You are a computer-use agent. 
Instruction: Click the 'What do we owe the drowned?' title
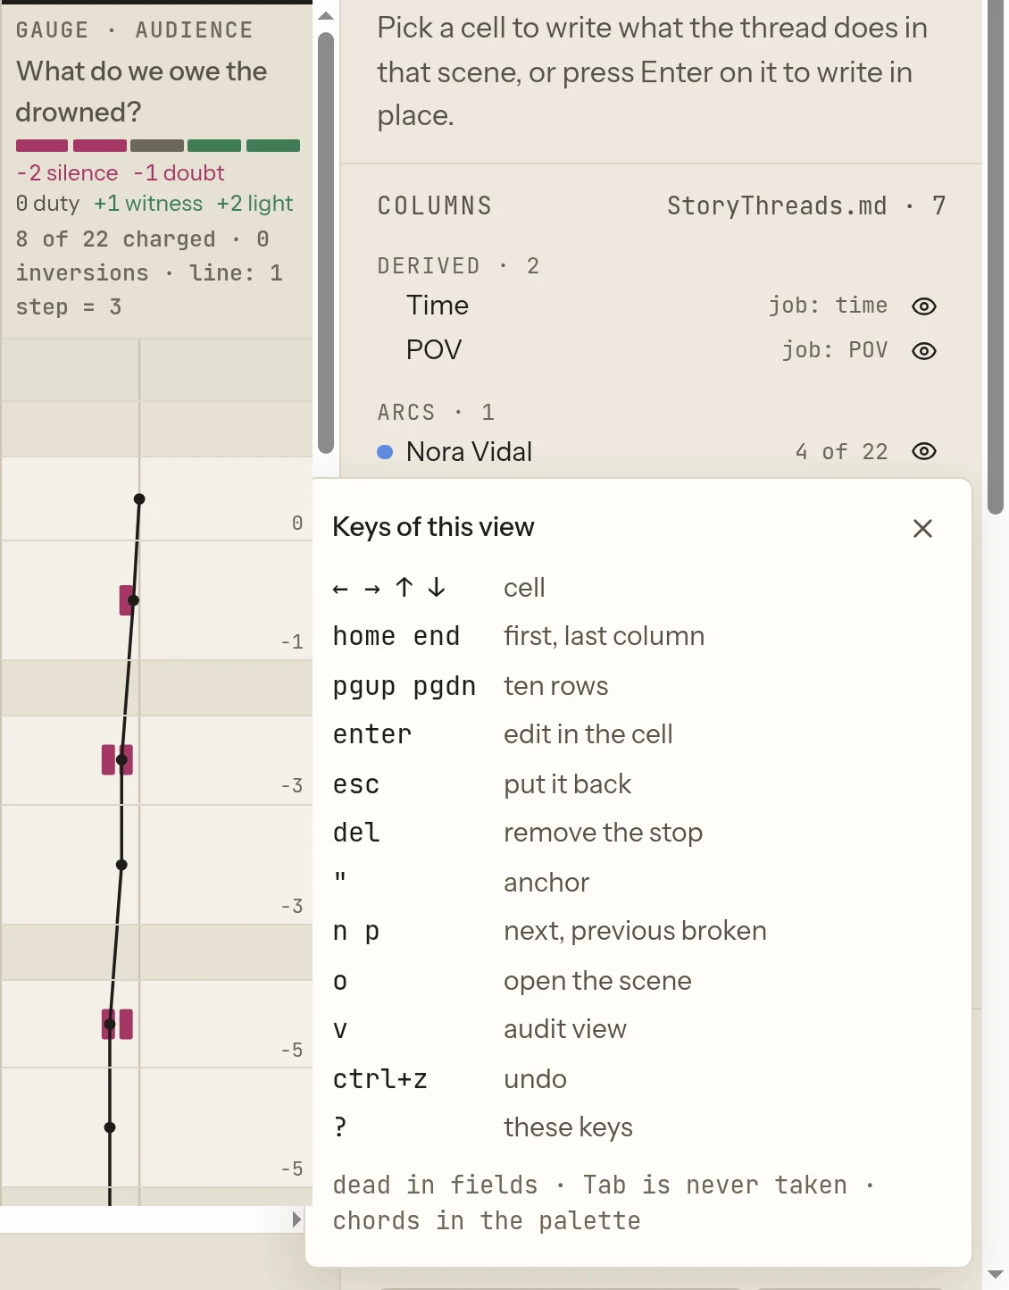click(141, 91)
